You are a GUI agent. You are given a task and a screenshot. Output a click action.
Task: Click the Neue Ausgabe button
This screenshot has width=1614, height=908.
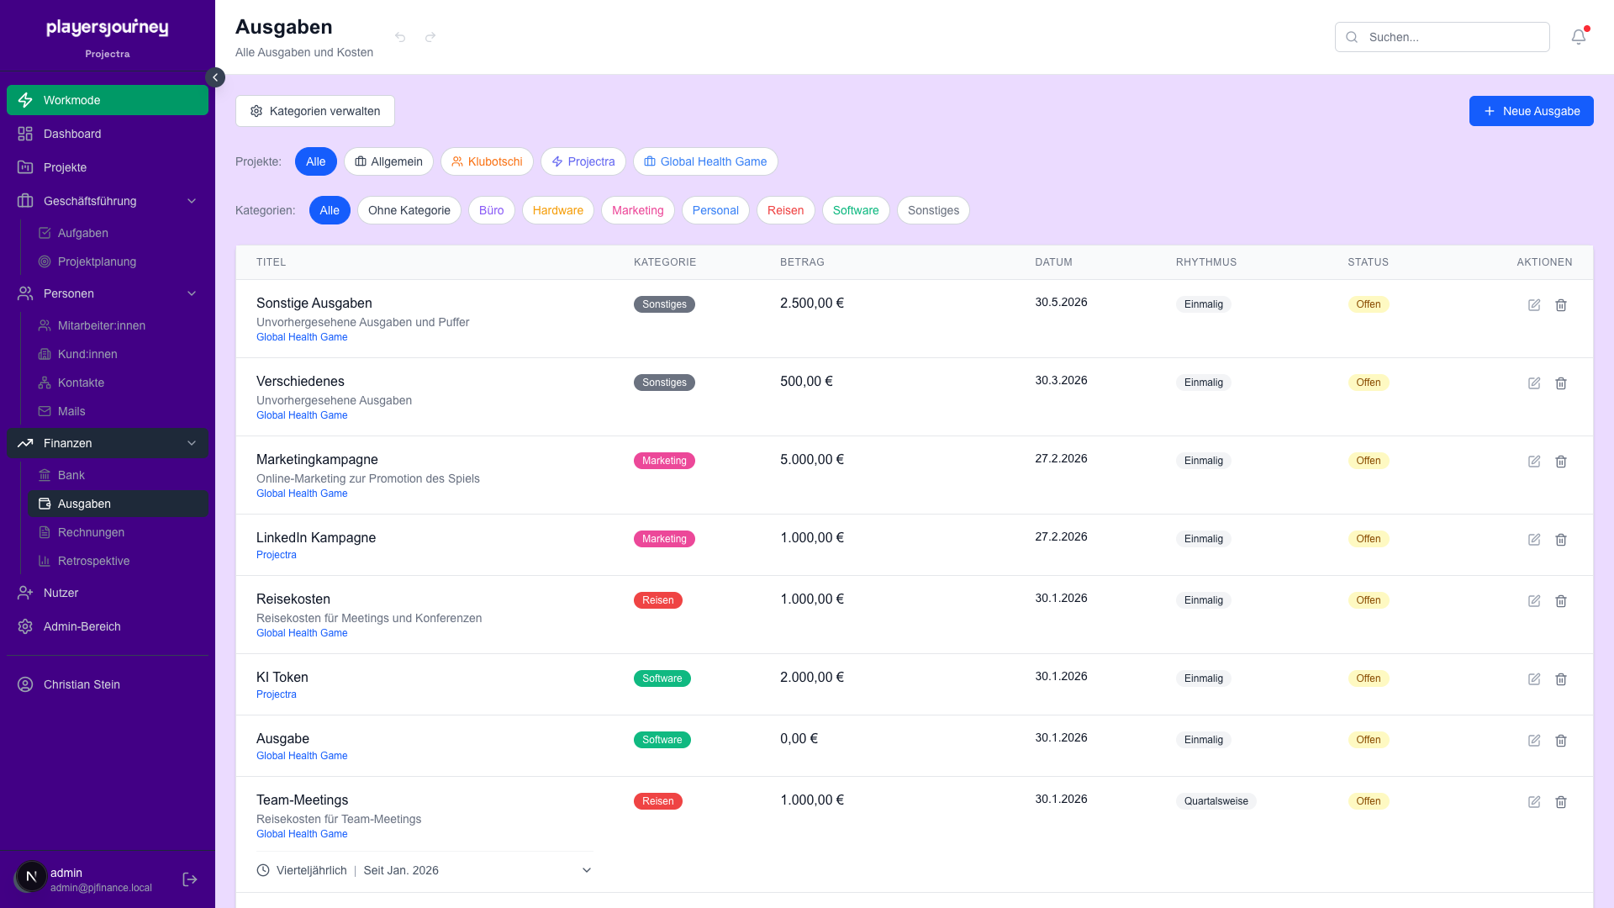coord(1531,111)
